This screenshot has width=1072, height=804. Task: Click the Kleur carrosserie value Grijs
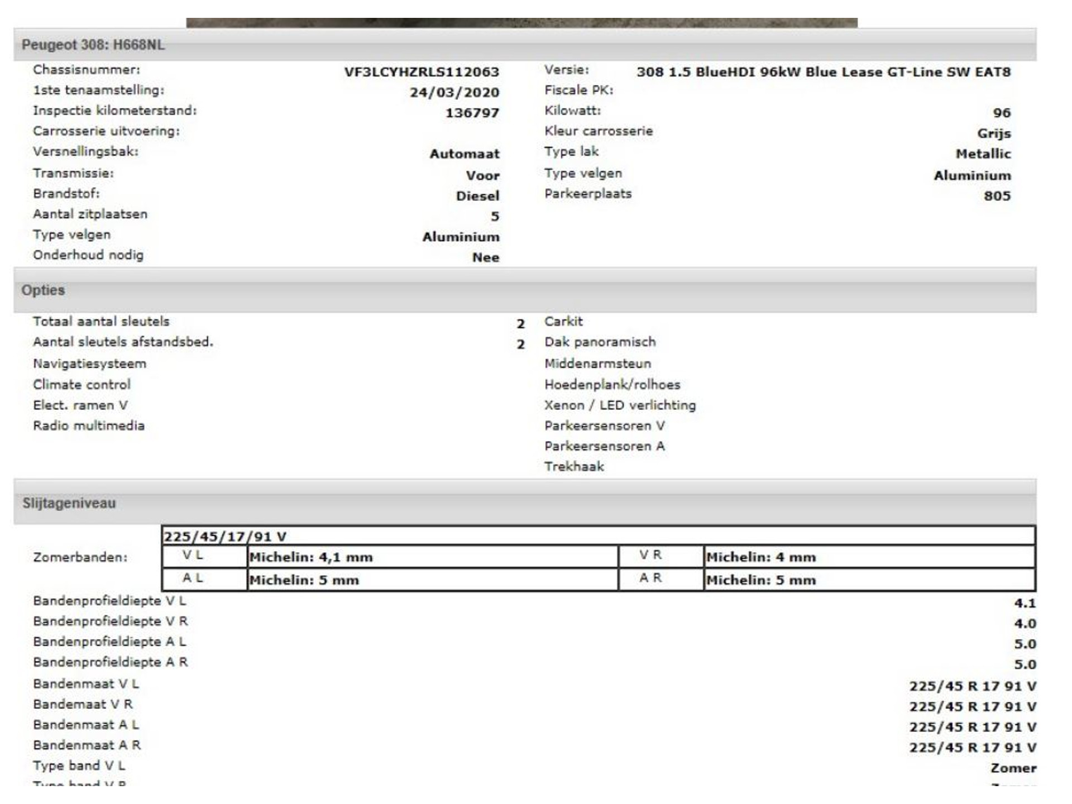point(993,133)
